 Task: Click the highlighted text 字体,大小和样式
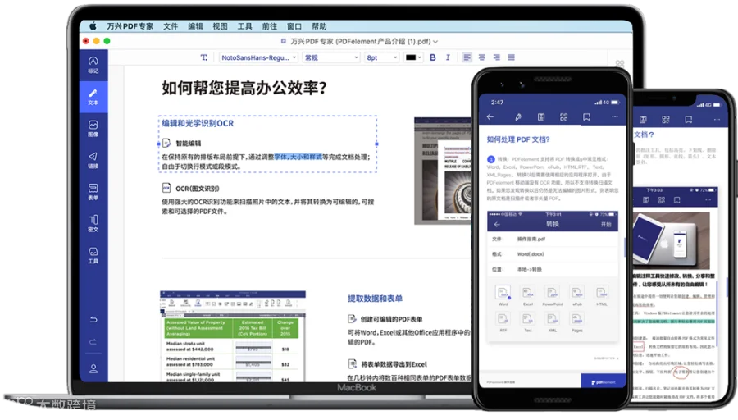click(298, 157)
